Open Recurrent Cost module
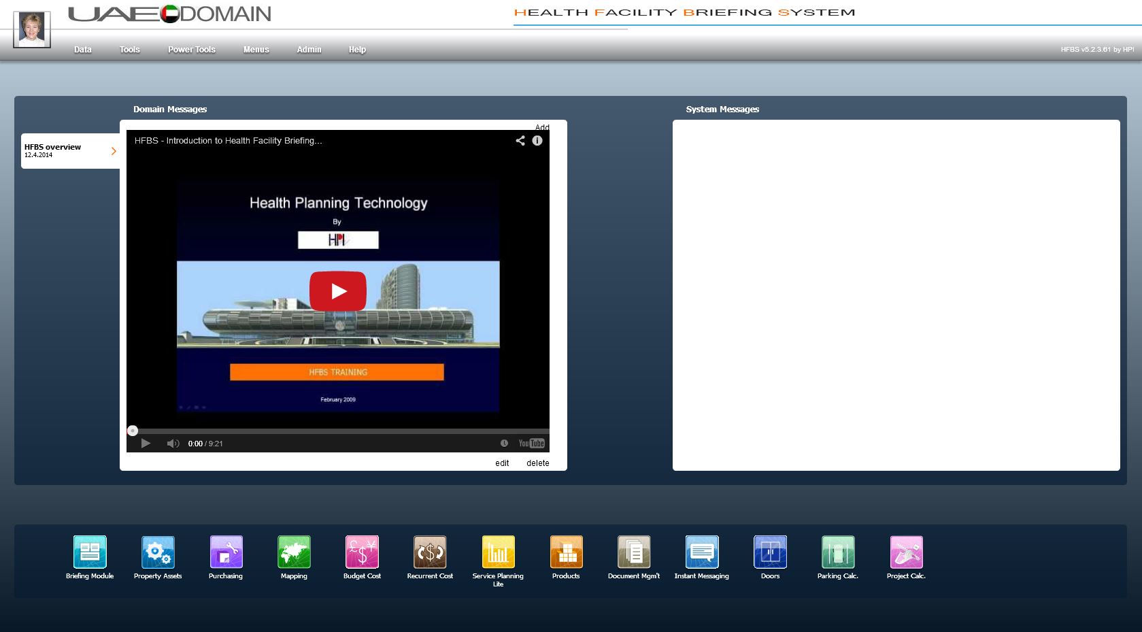Viewport: 1142px width, 632px height. (430, 552)
